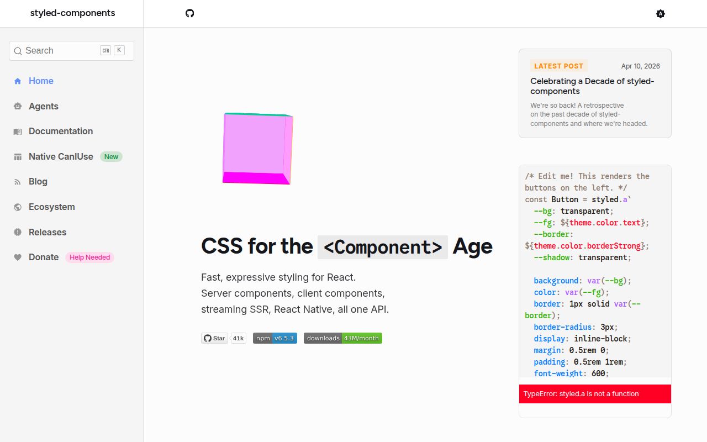Click the 'display: inline-block;' code line
Screen dimensions: 707x442
coord(582,339)
